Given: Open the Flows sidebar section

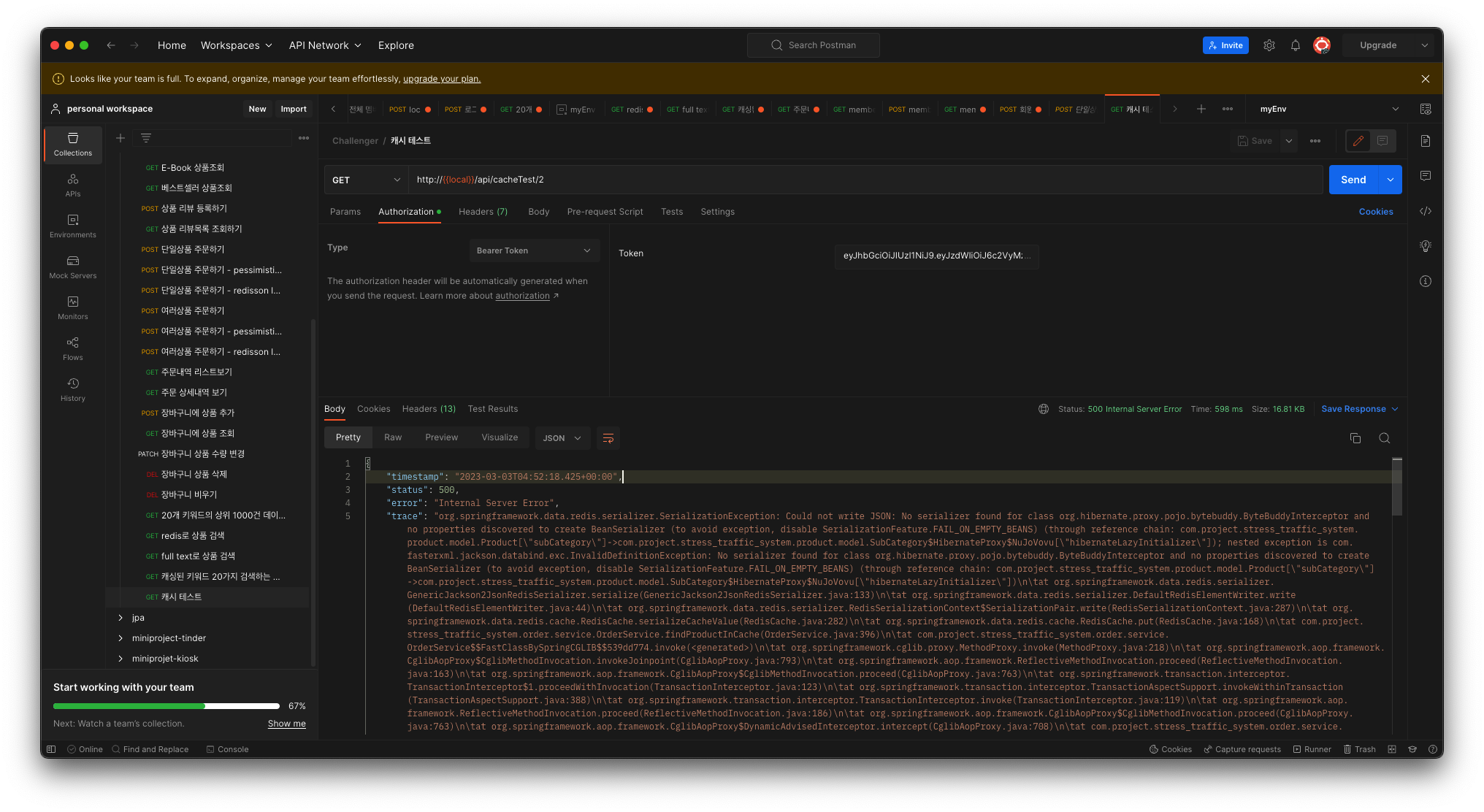Looking at the screenshot, I should tap(73, 348).
